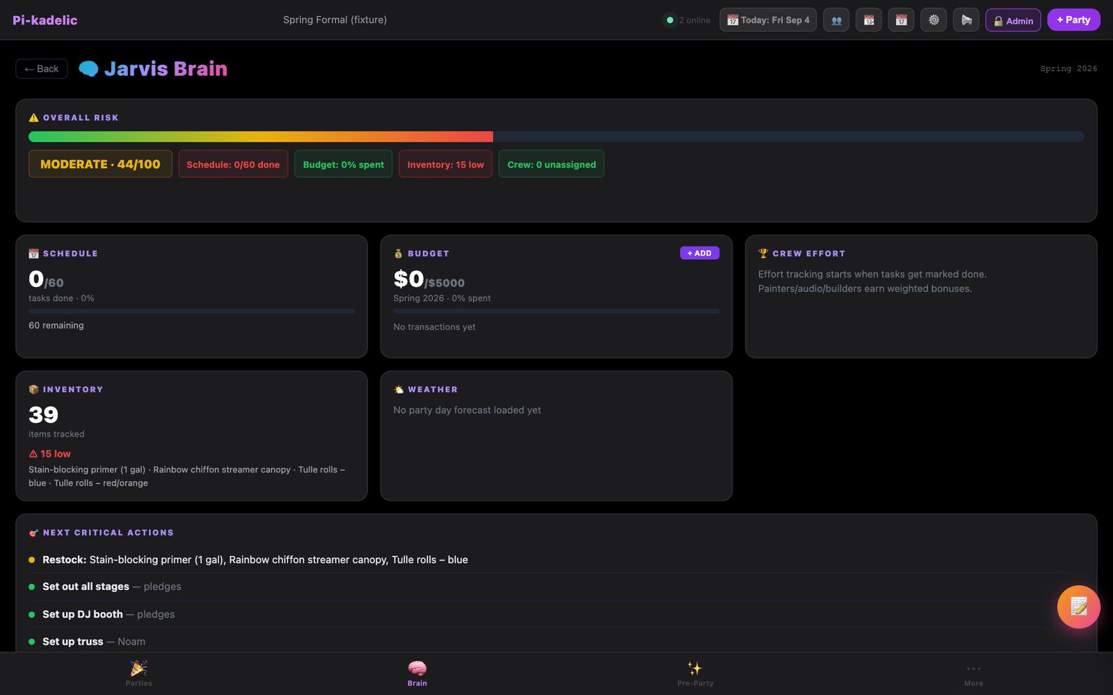Click the green online status dot
The width and height of the screenshot is (1113, 695).
click(x=670, y=20)
